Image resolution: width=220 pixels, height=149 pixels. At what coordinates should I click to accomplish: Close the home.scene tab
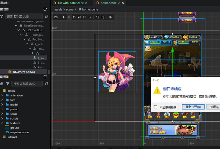coord(123,3)
